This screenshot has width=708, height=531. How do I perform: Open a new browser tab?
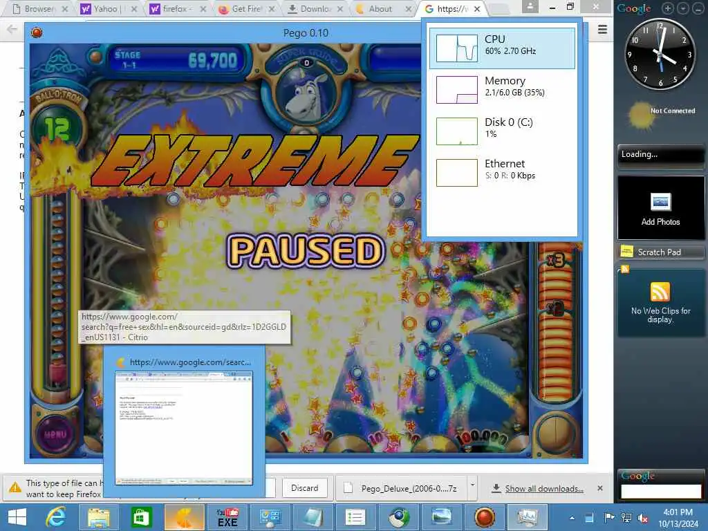point(498,9)
